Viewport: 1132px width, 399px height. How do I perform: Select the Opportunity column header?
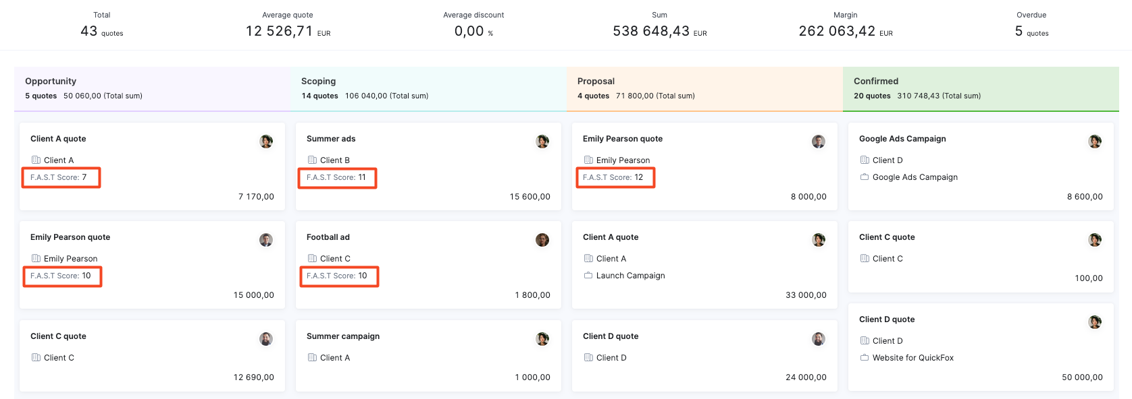tap(152, 89)
